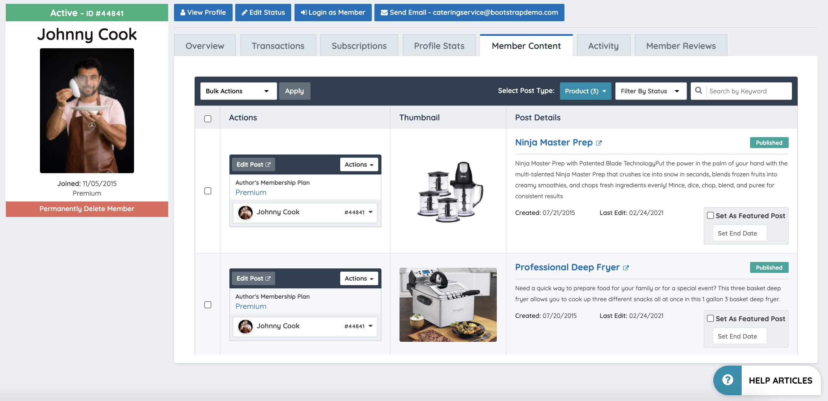This screenshot has width=828, height=401.
Task: Click the help question mark icon
Action: pyautogui.click(x=727, y=380)
